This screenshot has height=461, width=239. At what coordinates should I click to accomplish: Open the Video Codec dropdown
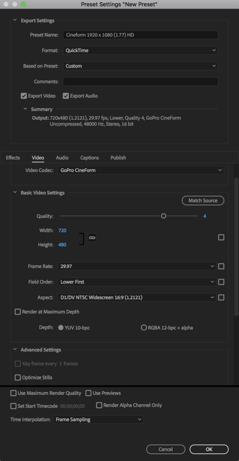pos(141,170)
